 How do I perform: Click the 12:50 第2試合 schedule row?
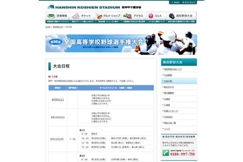[x=115, y=143]
